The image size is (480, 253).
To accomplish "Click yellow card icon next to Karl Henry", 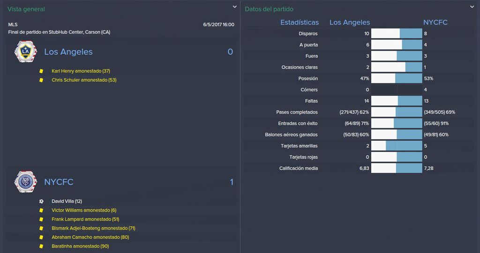I will 41,71.
